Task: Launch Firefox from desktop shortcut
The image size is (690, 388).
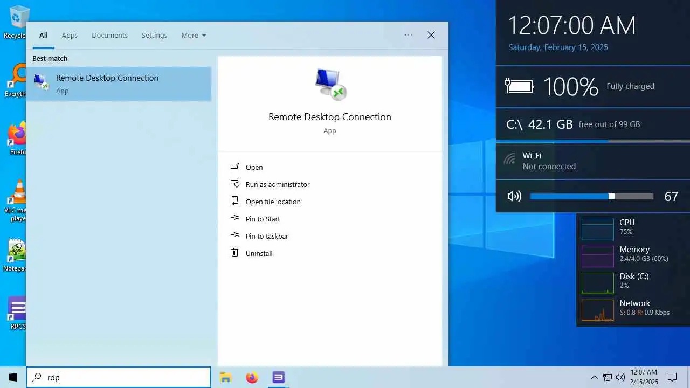Action: (16, 138)
